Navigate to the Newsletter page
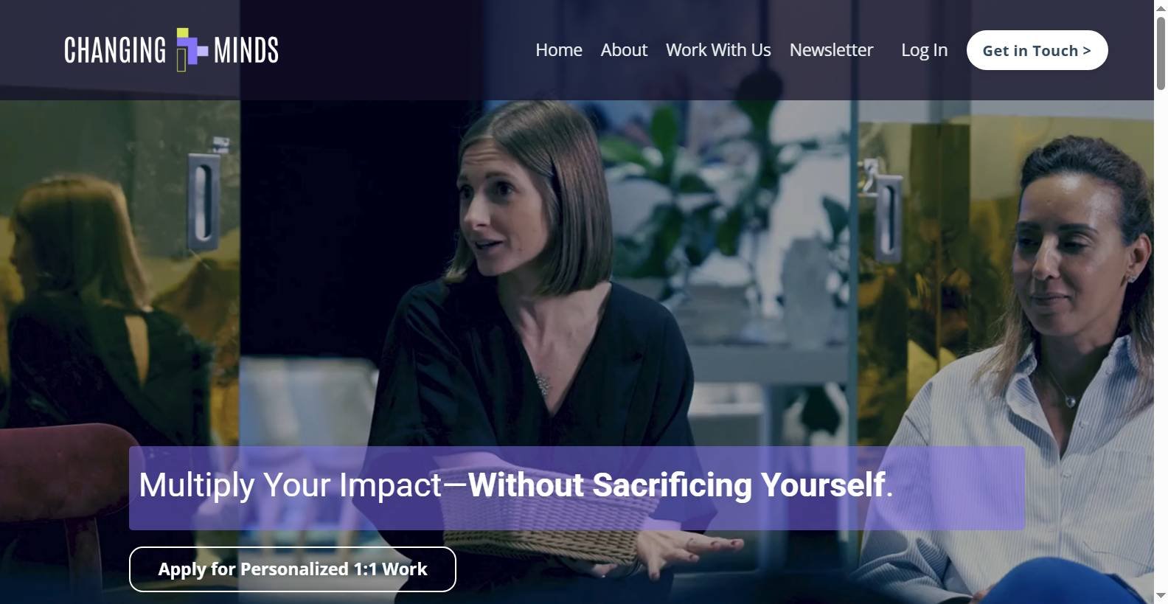1168x604 pixels. click(x=831, y=50)
